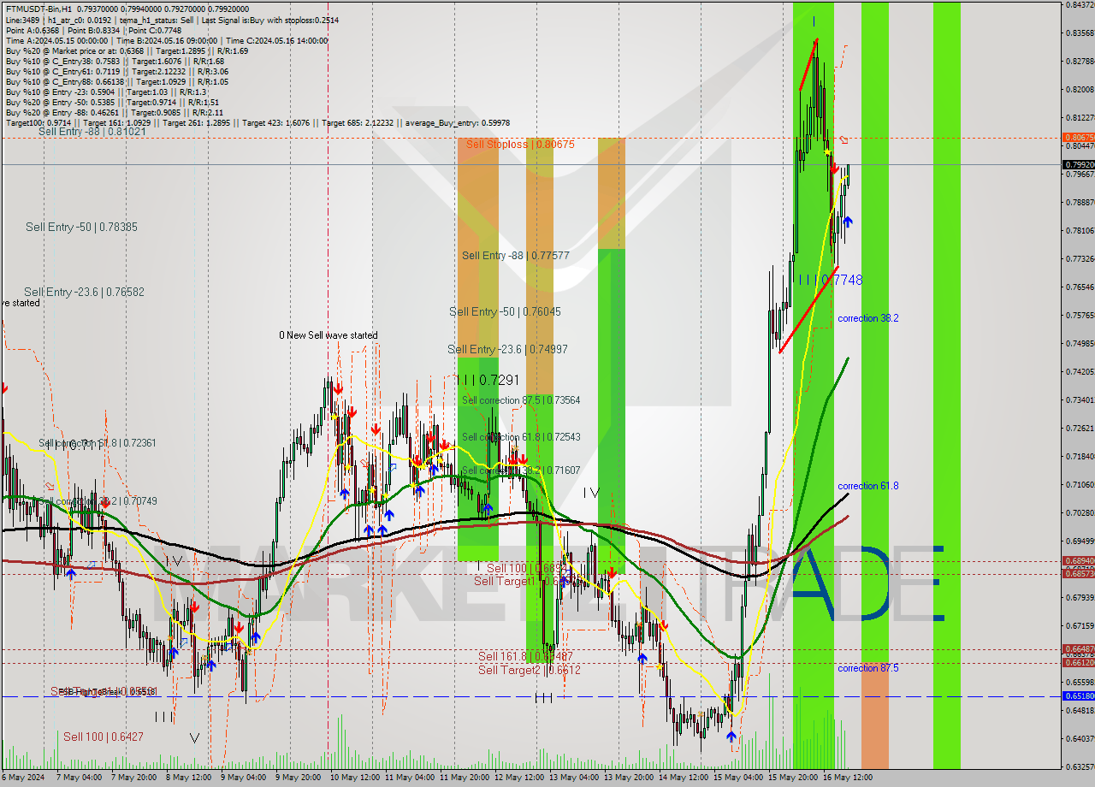Click the yellow star marker at the recent swing high
1095x787 pixels.
click(x=827, y=151)
